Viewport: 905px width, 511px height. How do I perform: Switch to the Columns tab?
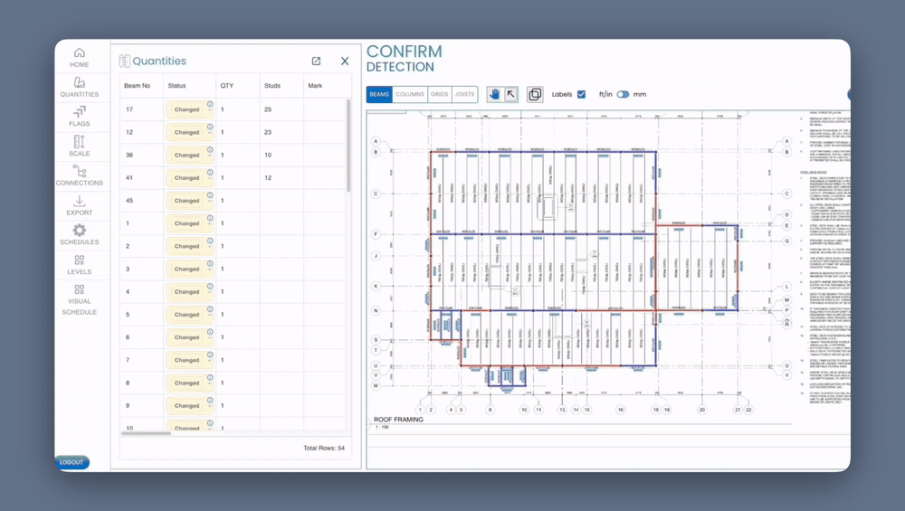pos(409,94)
